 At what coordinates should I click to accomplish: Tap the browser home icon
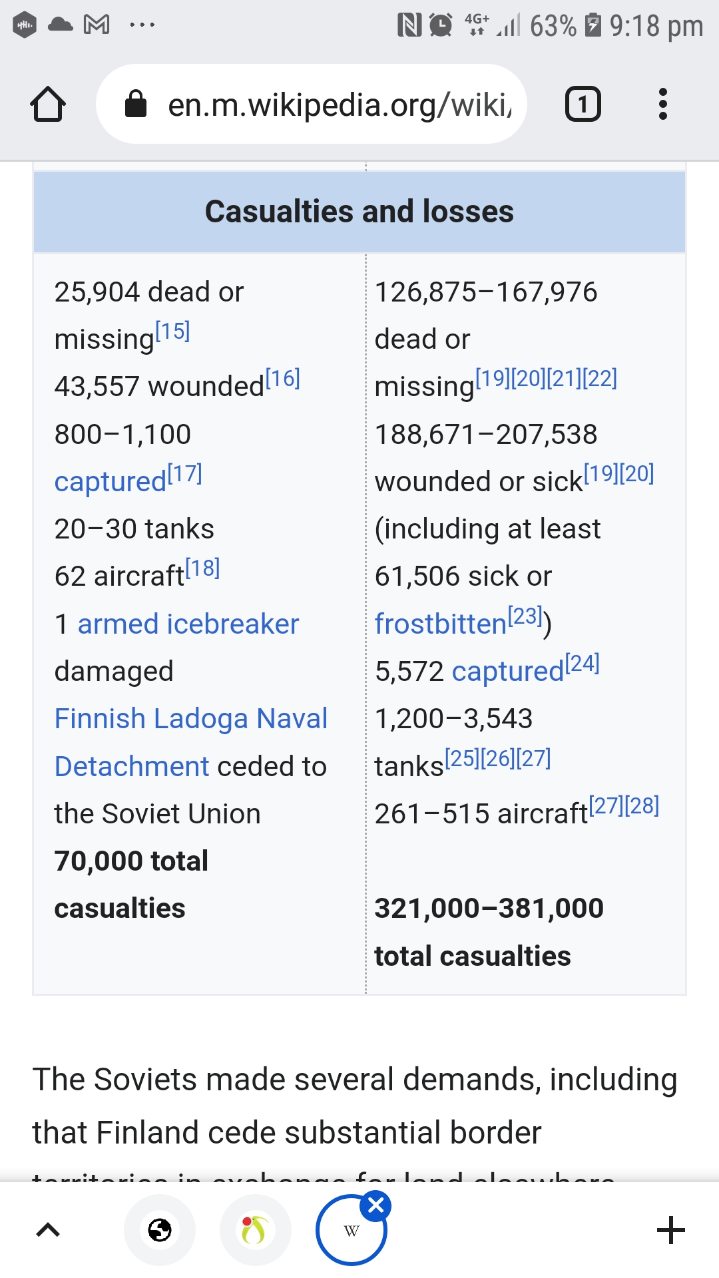coord(48,105)
